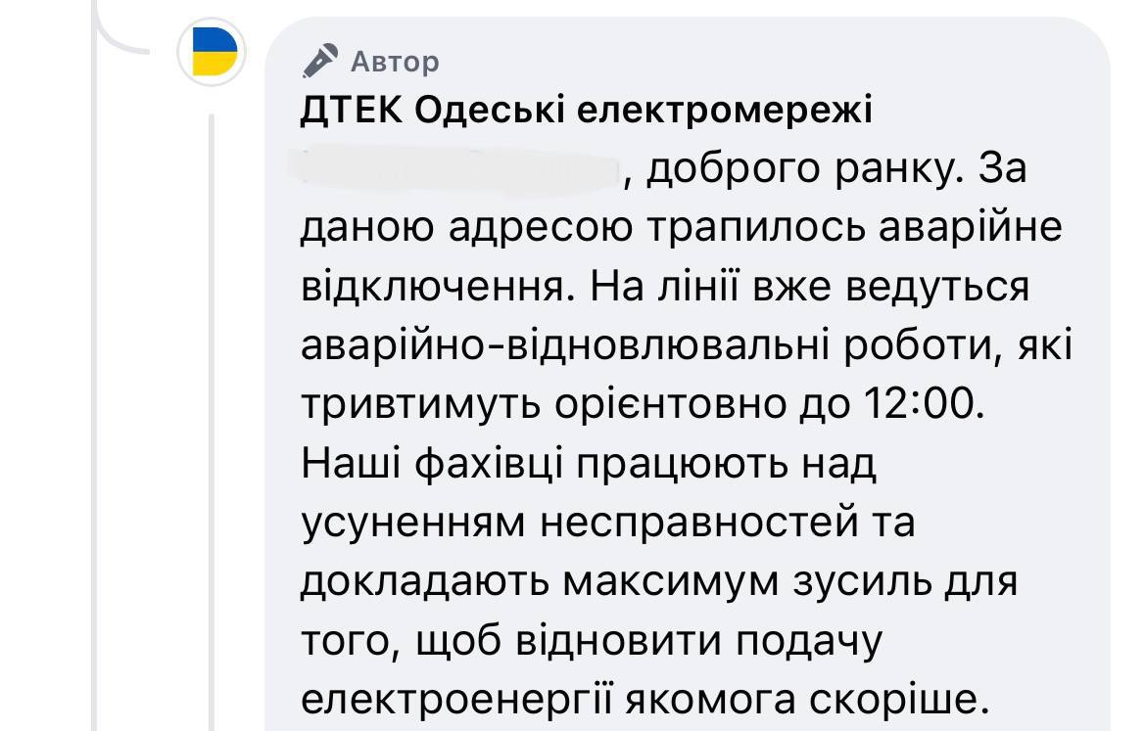Screen dimensions: 1145x731
Task: Click the blurred mentioned user name
Action: click(458, 171)
